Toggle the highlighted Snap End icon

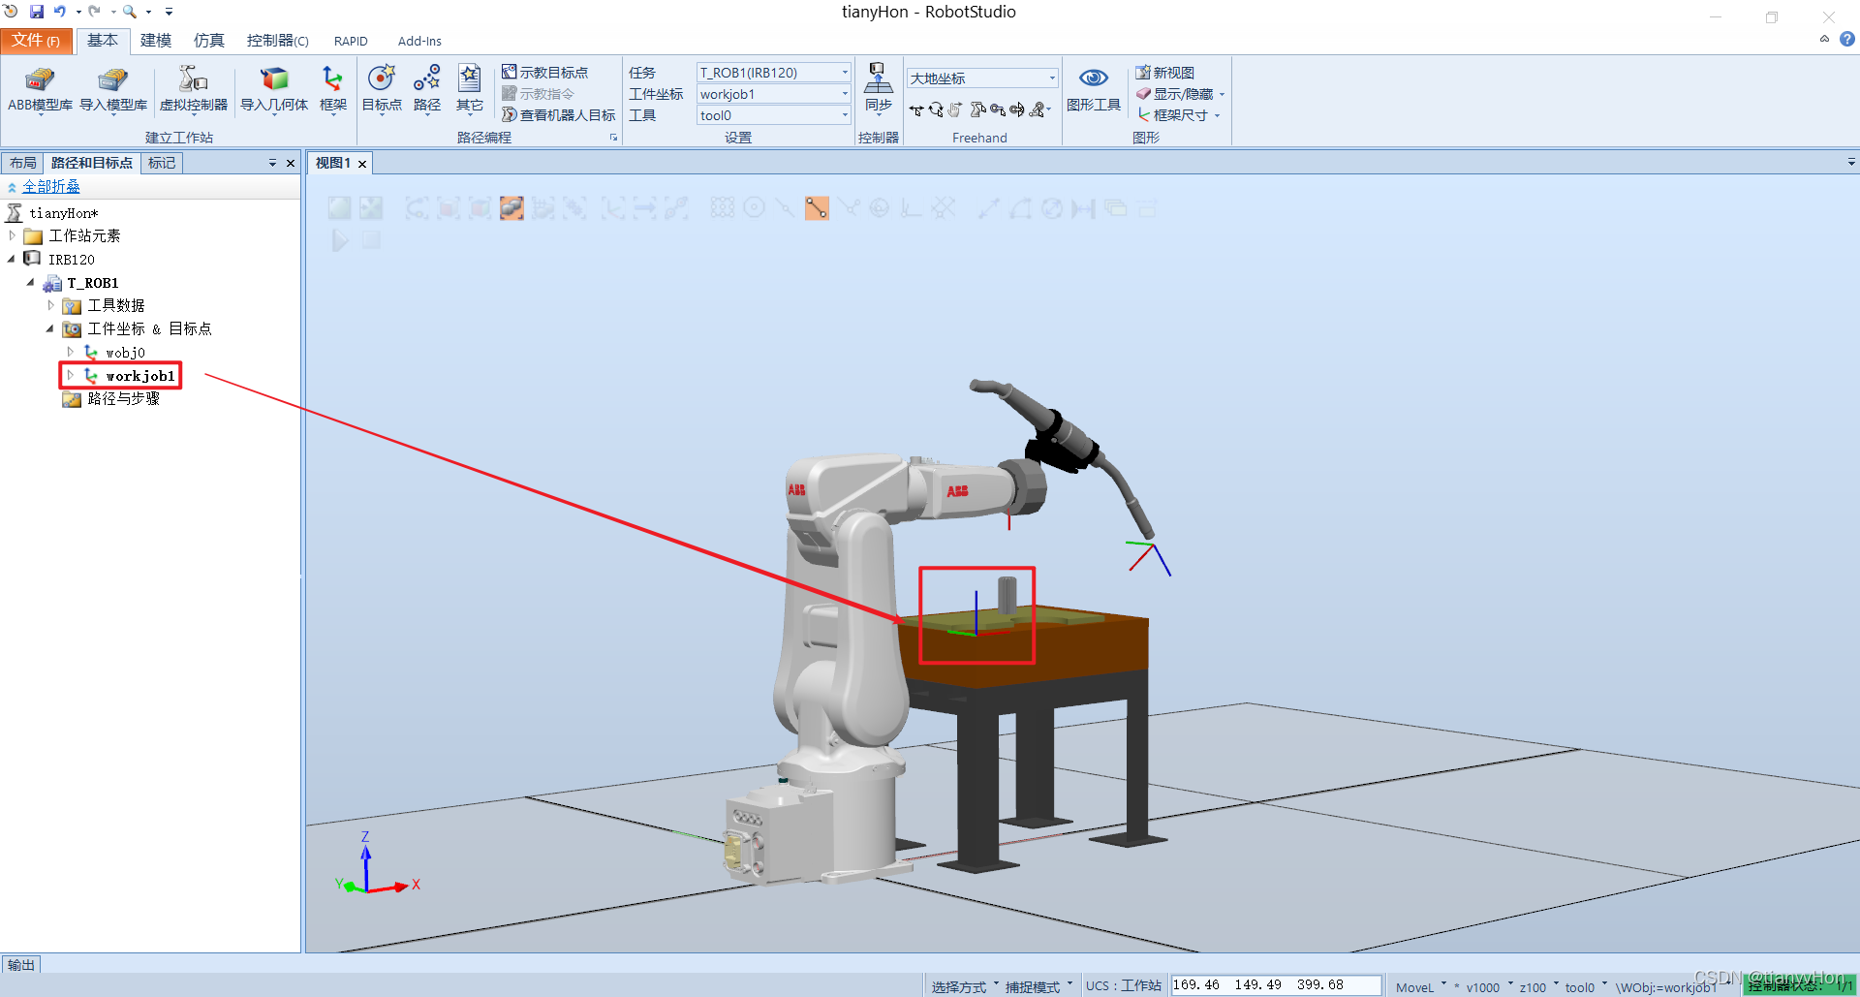click(817, 208)
